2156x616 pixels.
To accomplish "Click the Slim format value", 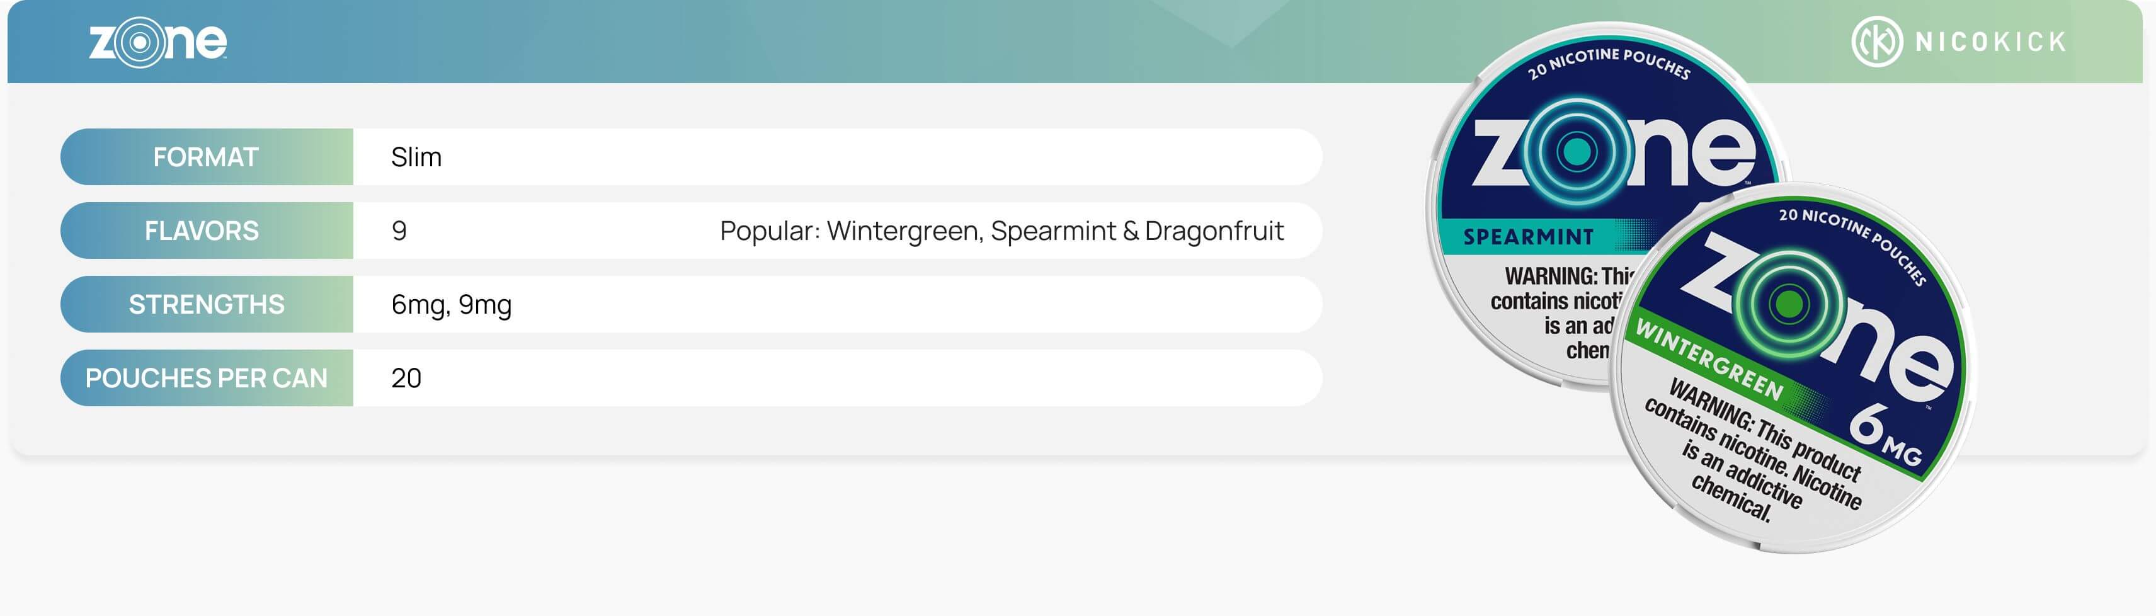I will [x=416, y=156].
